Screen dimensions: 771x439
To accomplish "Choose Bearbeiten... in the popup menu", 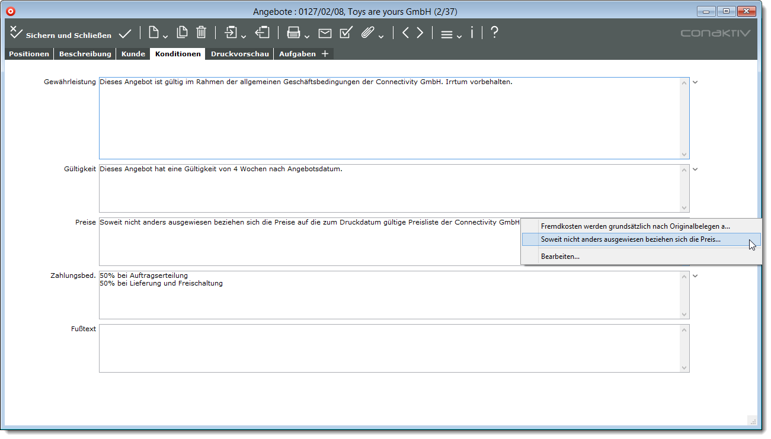I will (560, 257).
